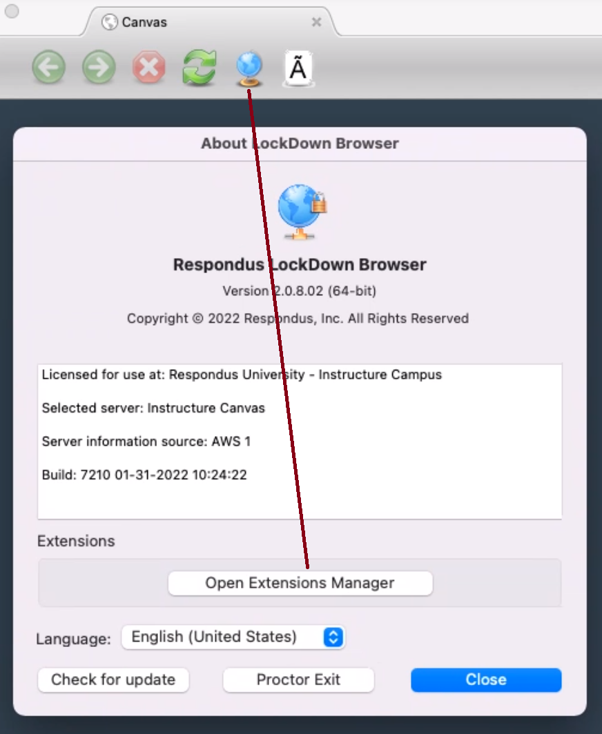Close the Canvas tab

(x=317, y=22)
